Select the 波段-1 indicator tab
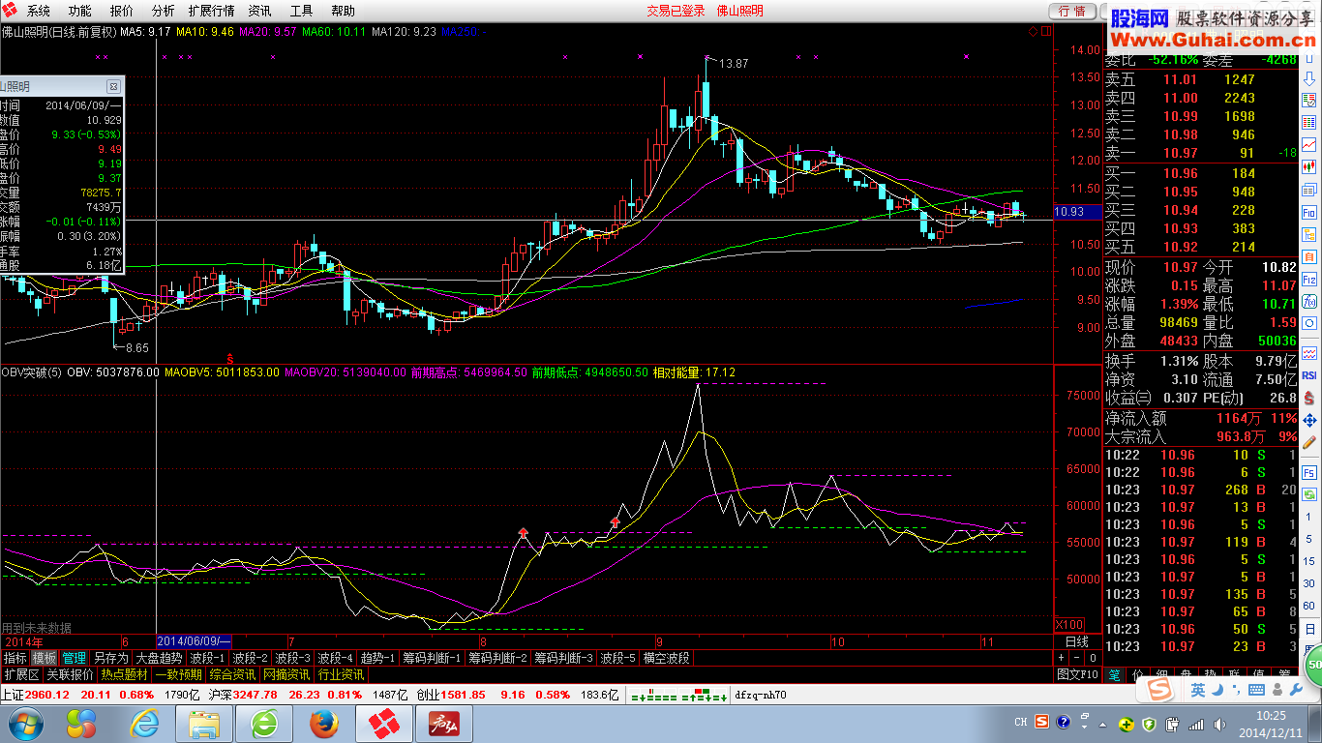1322x743 pixels. pyautogui.click(x=208, y=658)
